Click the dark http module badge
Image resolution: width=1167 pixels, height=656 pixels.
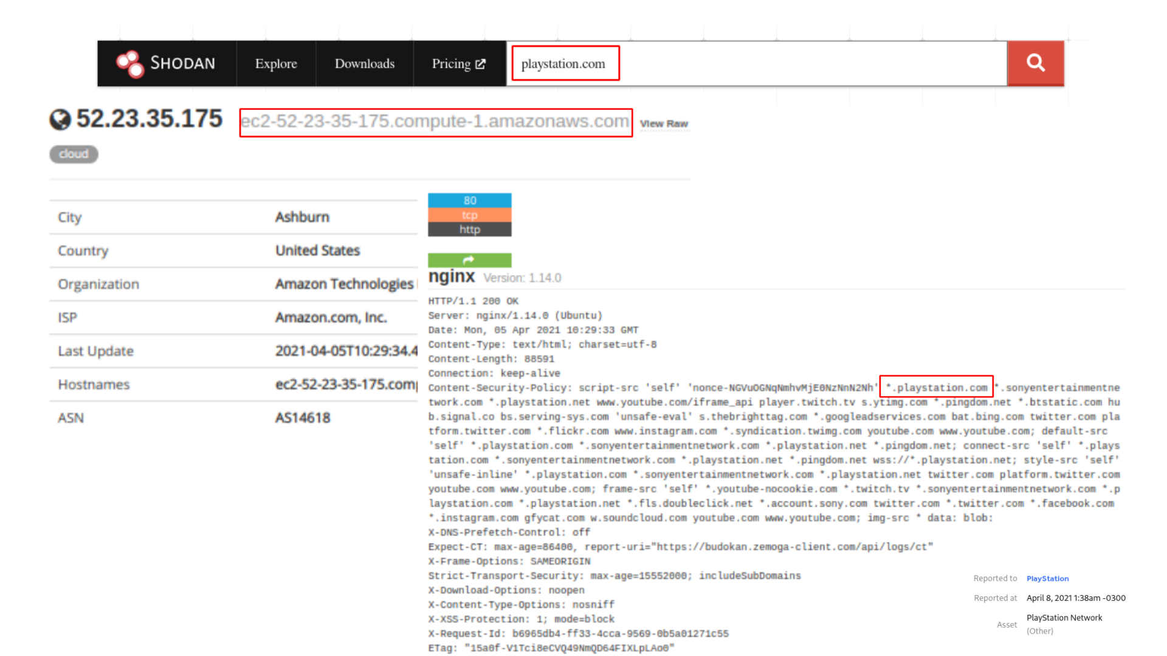click(469, 230)
